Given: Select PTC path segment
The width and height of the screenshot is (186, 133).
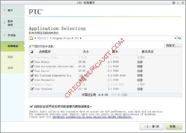Looking at the screenshot, I should [77, 38].
